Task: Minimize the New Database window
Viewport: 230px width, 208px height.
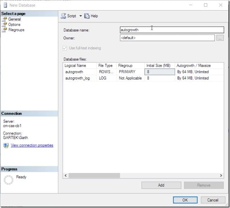Action: pos(191,5)
